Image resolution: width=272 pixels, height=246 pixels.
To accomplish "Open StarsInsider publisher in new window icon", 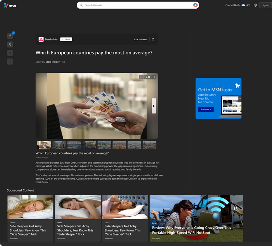I will click(153, 39).
